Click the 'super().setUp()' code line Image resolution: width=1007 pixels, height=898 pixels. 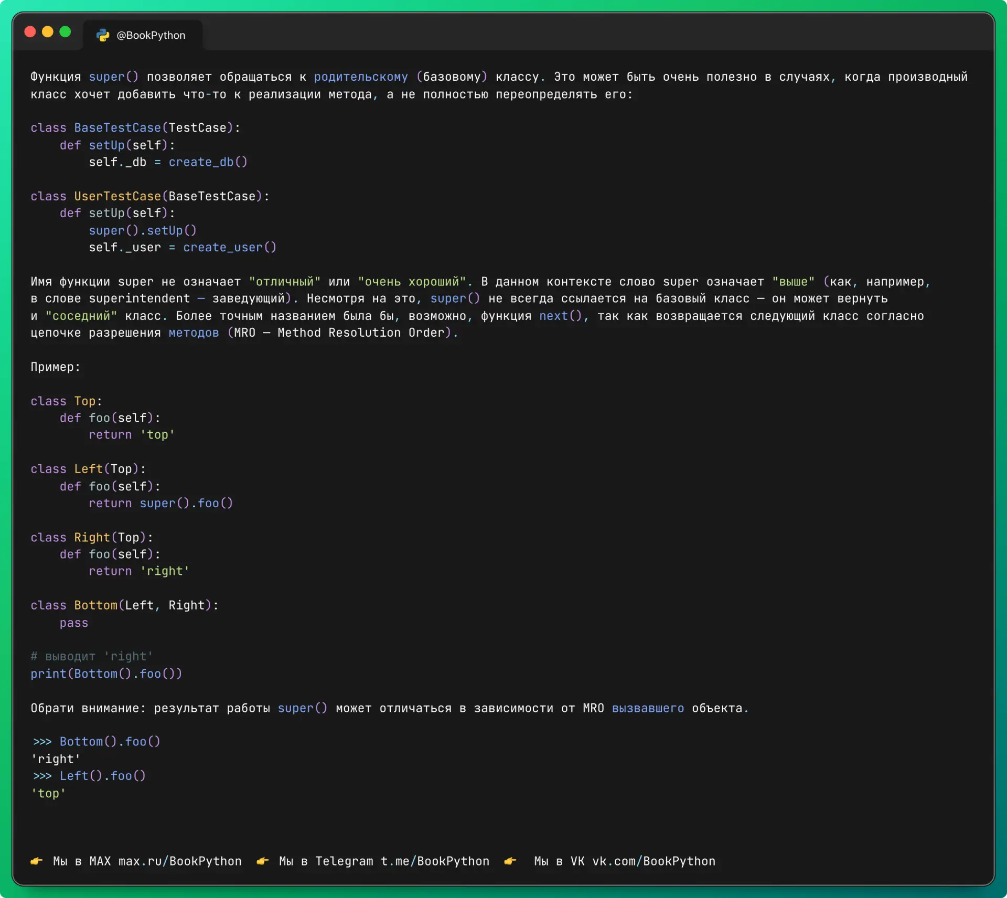[x=143, y=230]
